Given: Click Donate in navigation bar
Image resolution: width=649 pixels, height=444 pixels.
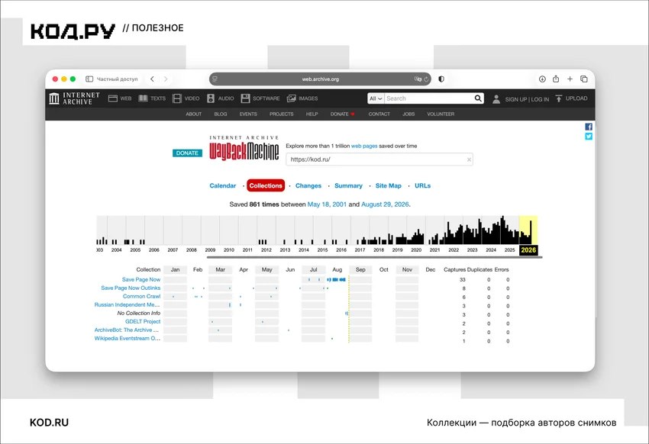Looking at the screenshot, I should coord(342,114).
